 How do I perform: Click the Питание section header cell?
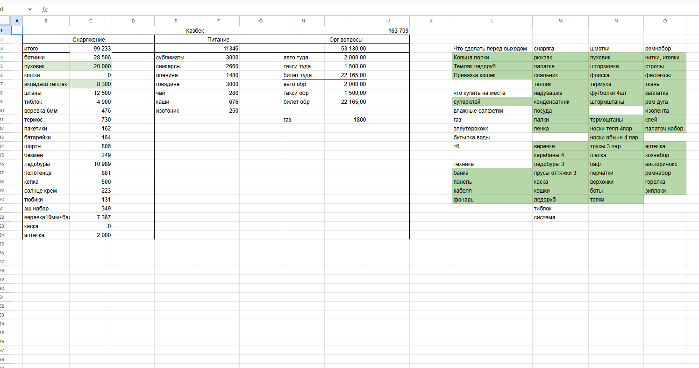pyautogui.click(x=218, y=40)
